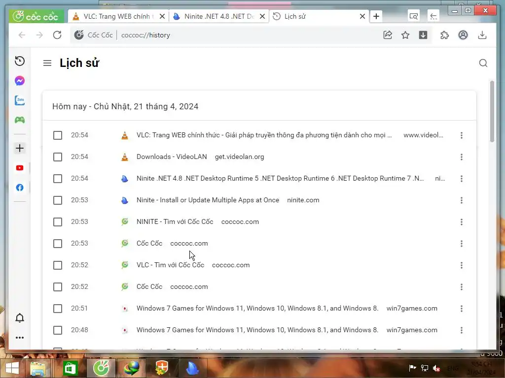Open the tab search button
This screenshot has height=378, width=505.
pyautogui.click(x=414, y=16)
